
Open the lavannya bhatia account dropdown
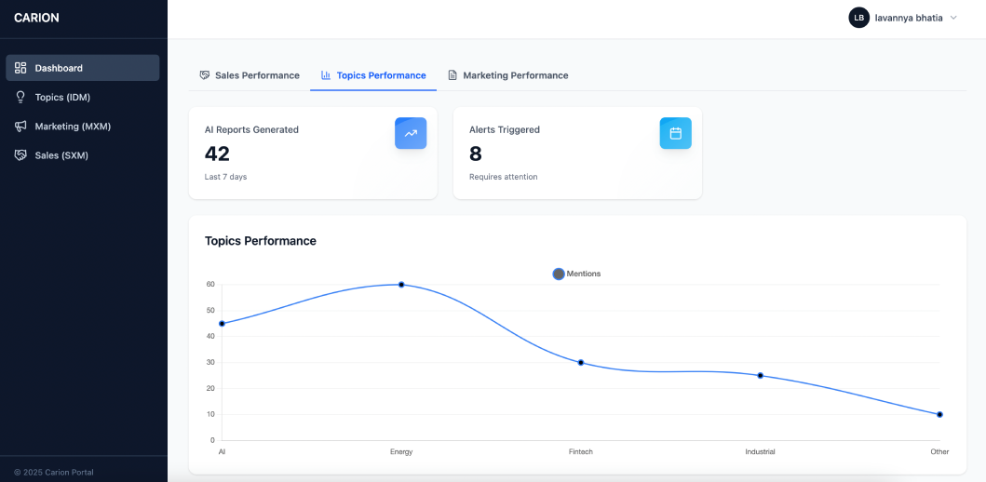[x=909, y=18]
